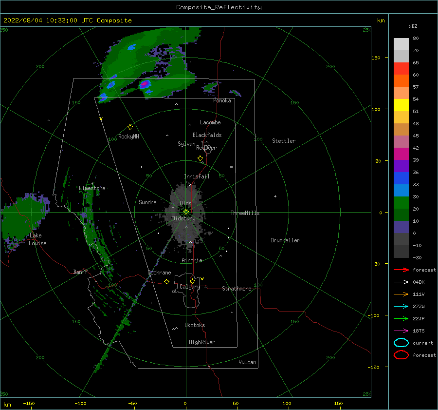Click the green 22JP arrow icon

point(401,318)
